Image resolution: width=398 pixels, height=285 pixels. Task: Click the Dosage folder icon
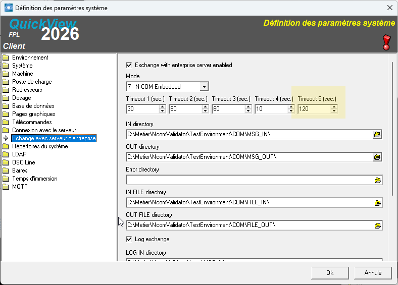pyautogui.click(x=6, y=98)
